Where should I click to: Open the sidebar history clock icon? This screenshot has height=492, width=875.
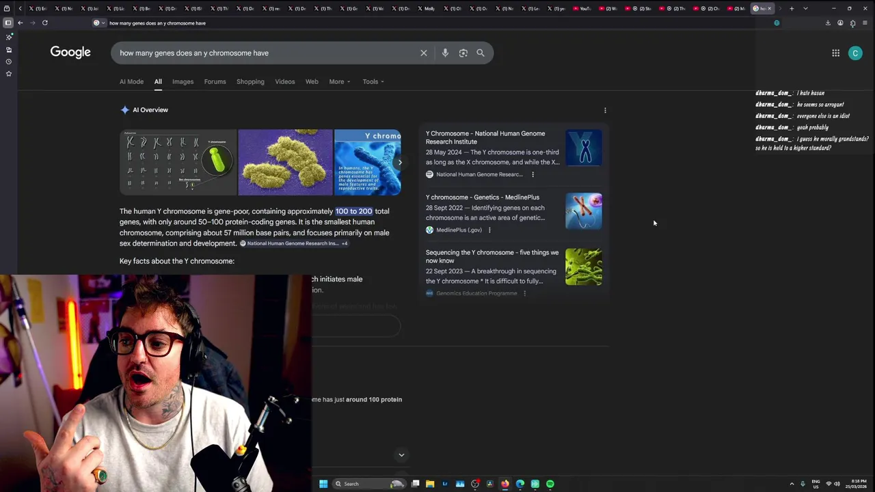pos(9,61)
